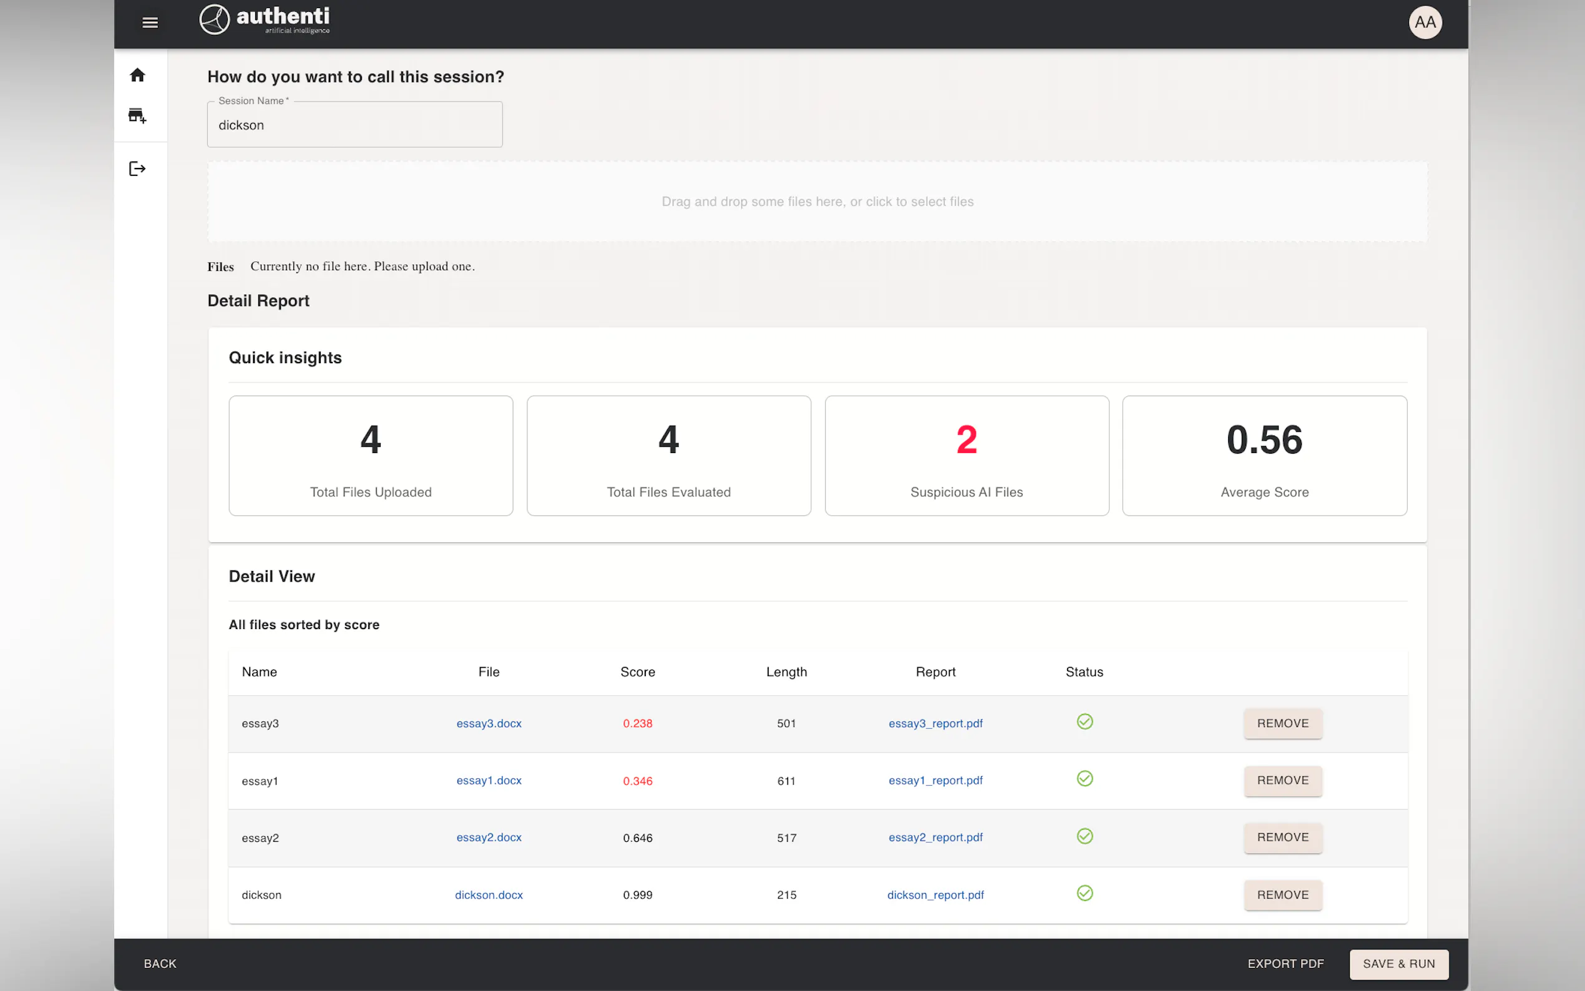This screenshot has width=1585, height=991.
Task: Open the AA user avatar
Action: 1425,22
